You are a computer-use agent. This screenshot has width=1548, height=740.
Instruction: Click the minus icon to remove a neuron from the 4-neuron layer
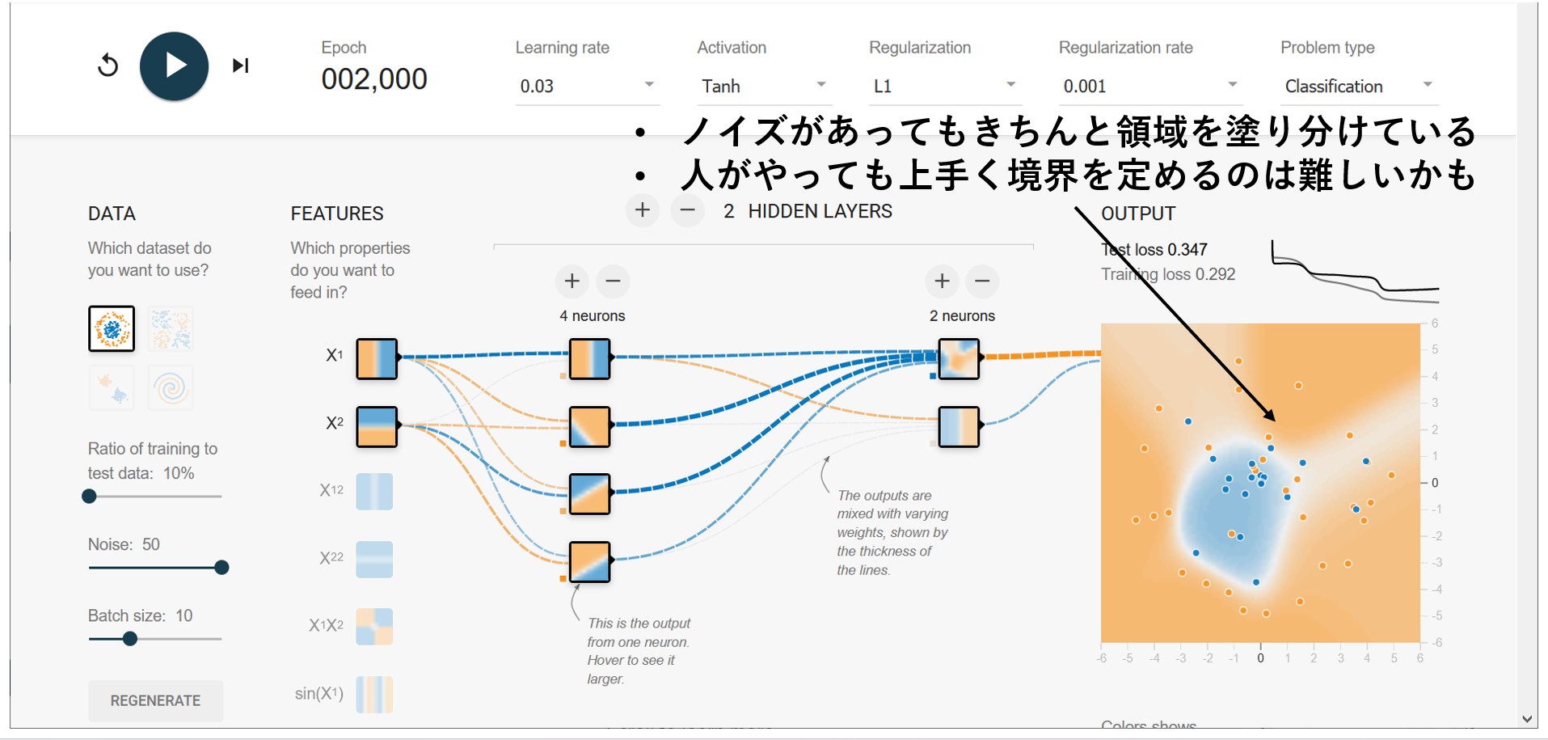point(613,281)
